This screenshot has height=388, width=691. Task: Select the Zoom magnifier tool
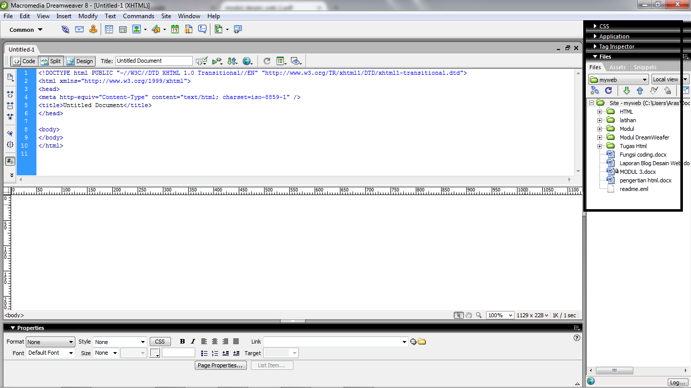coord(479,315)
